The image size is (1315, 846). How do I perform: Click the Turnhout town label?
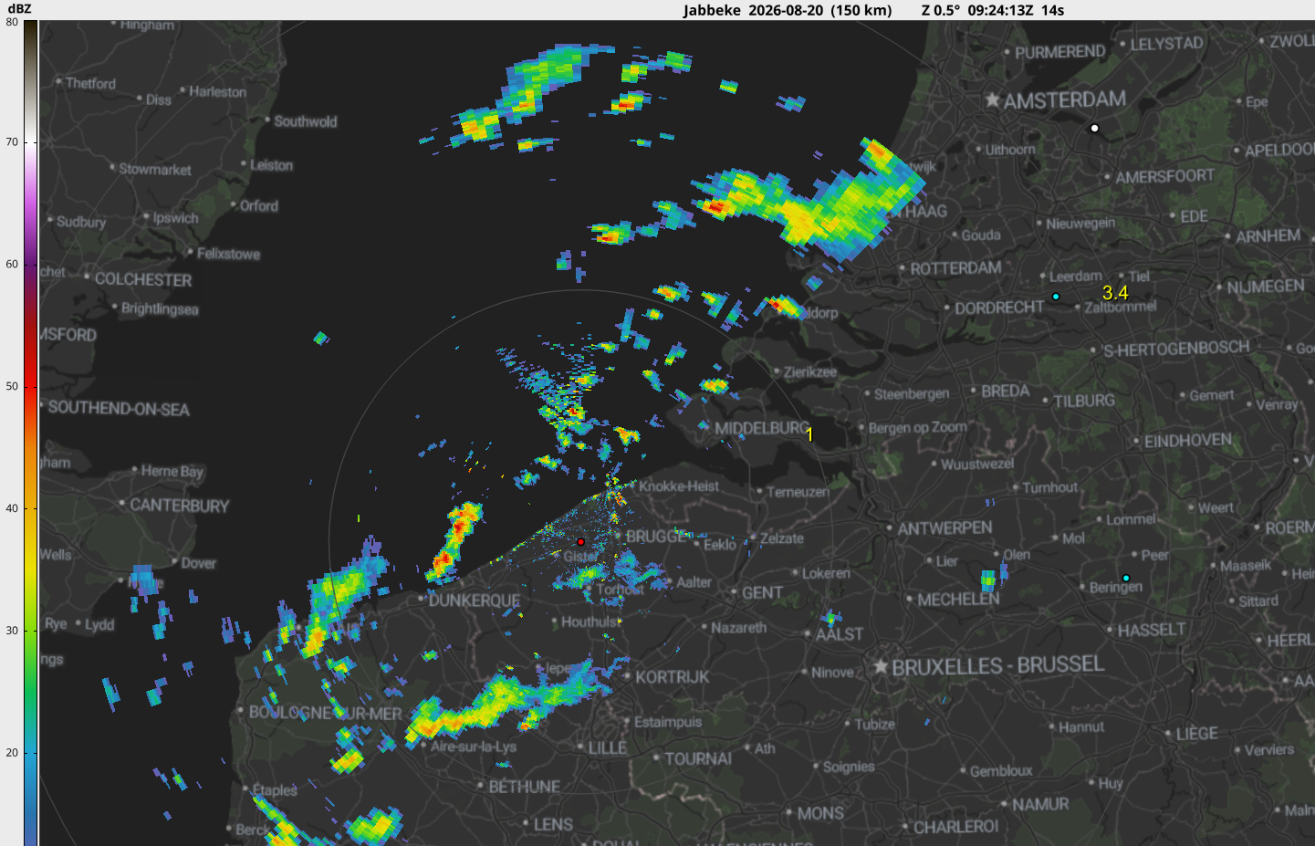tap(1049, 487)
